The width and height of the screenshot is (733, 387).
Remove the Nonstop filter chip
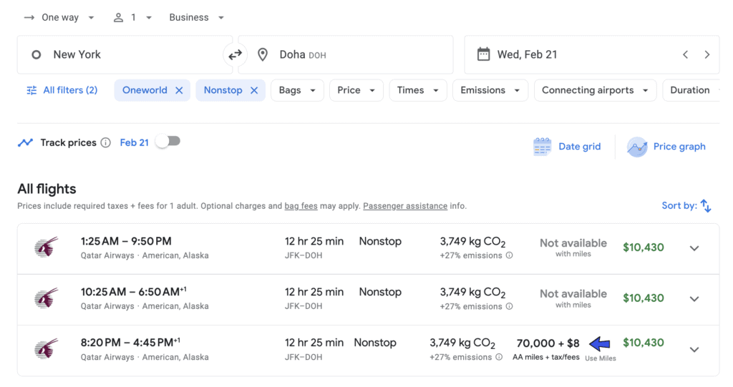(254, 90)
